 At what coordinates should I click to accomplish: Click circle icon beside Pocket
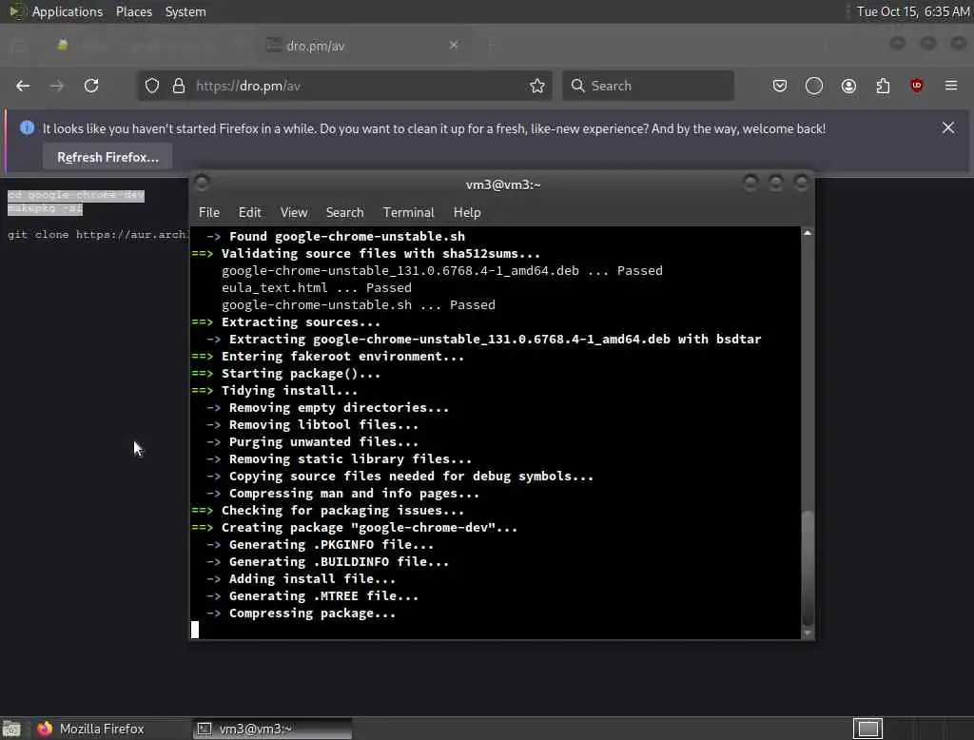814,86
